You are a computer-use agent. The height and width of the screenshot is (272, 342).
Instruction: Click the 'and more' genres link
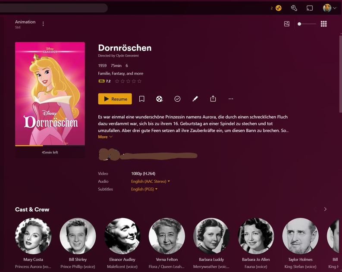click(135, 73)
